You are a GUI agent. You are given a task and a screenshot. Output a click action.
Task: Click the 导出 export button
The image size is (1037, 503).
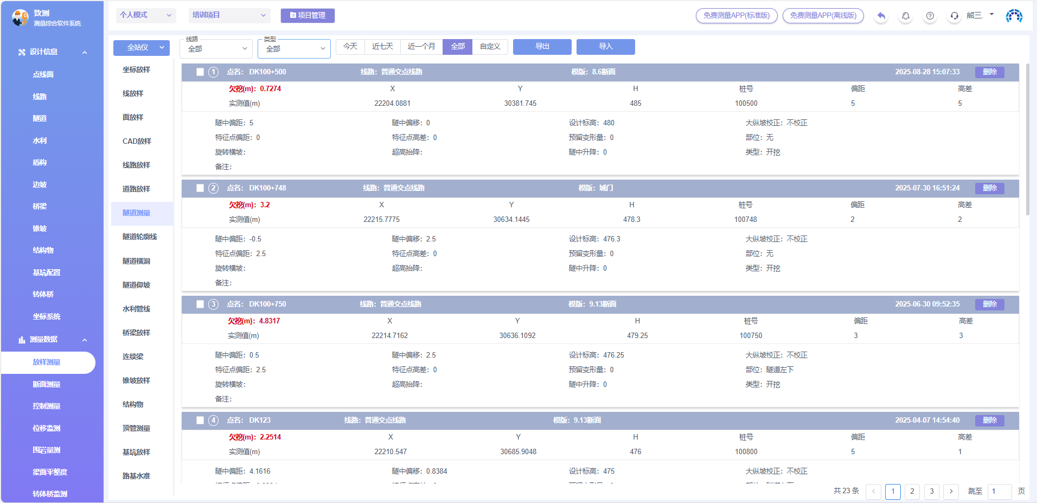542,47
